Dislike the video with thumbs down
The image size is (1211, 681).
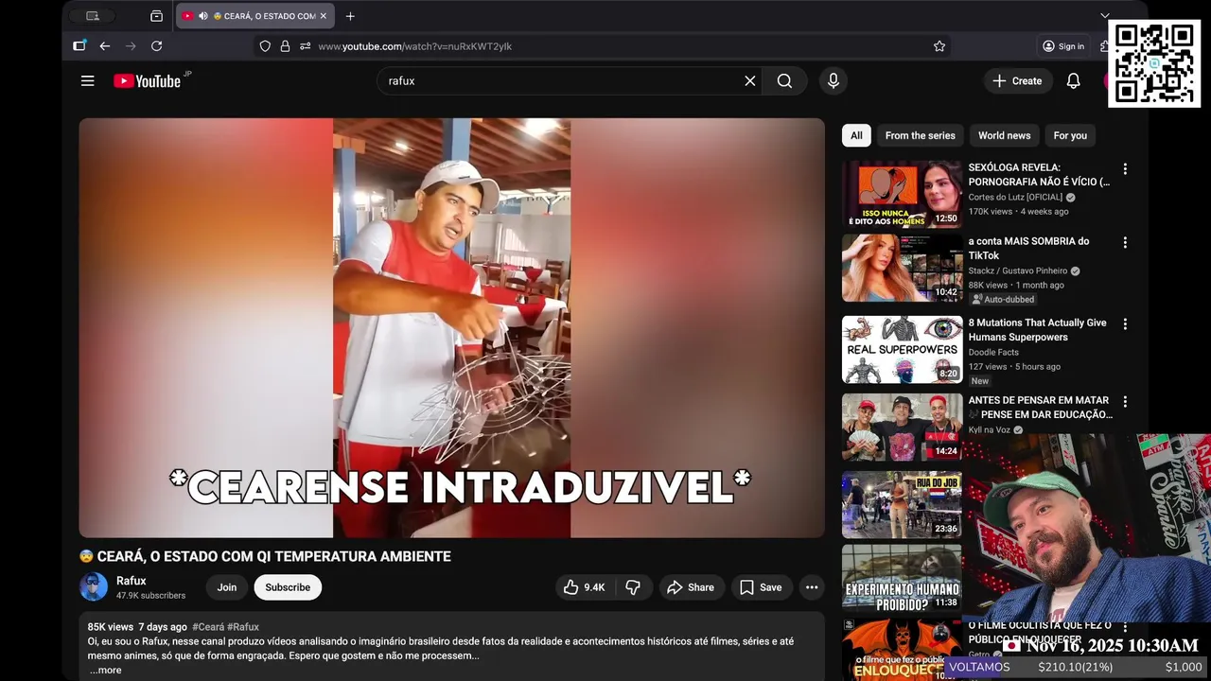point(633,587)
